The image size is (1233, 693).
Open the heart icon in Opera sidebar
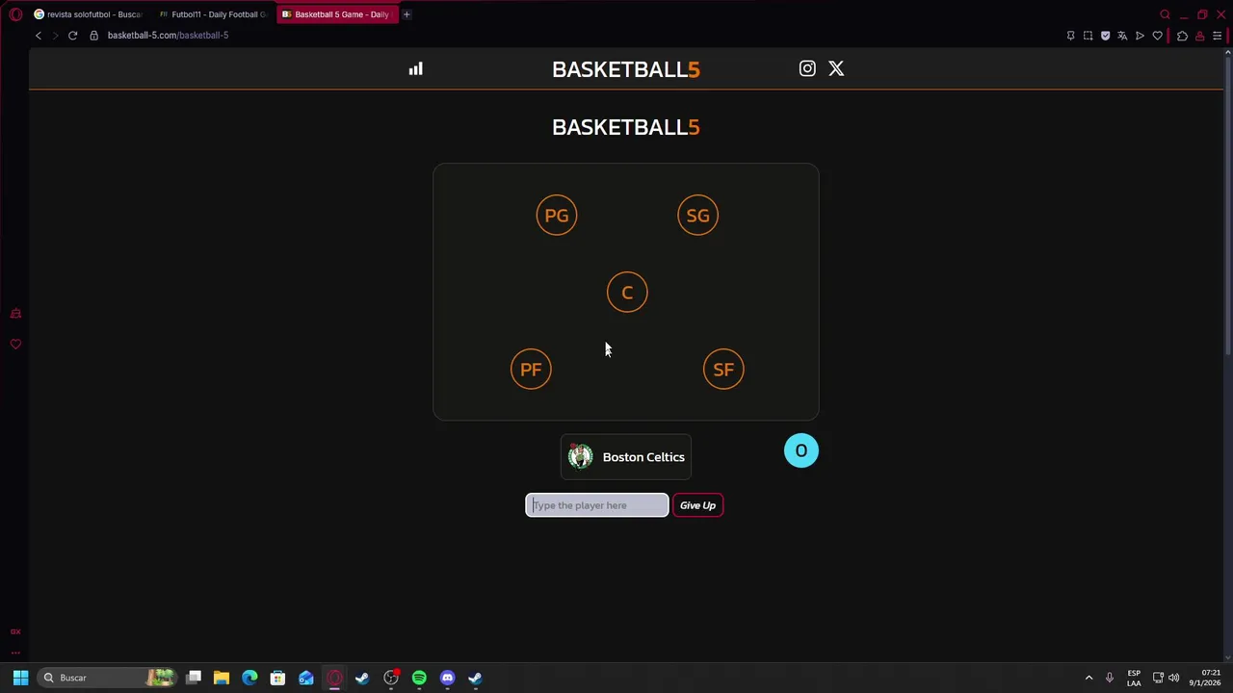point(15,344)
